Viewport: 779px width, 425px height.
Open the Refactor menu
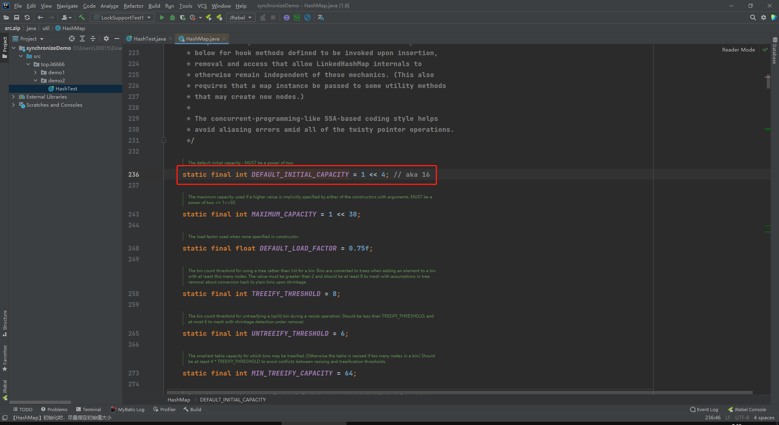pos(133,6)
